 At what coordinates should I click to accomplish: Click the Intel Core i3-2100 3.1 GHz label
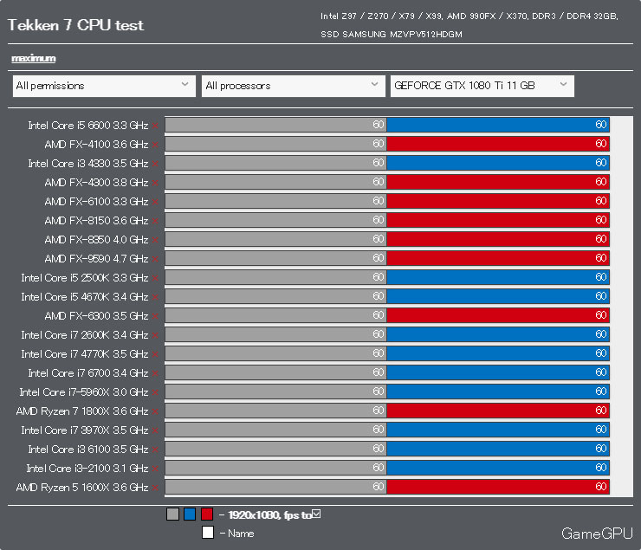coord(87,469)
